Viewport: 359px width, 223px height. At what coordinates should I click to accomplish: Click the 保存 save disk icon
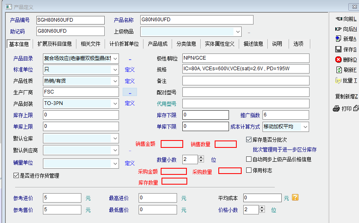click(x=339, y=49)
